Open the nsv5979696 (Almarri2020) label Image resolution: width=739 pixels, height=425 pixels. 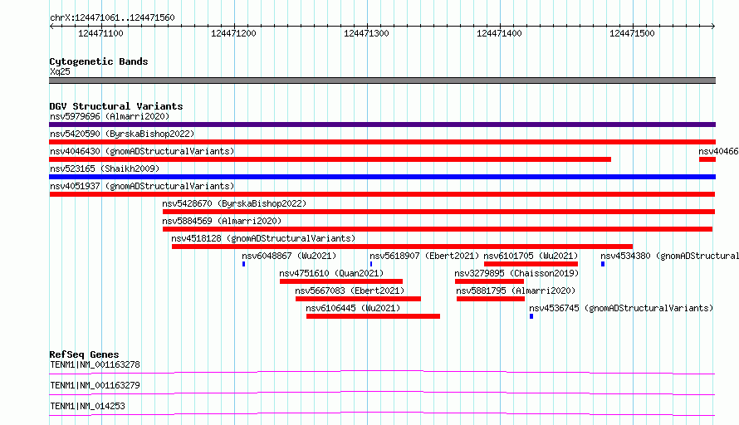[x=110, y=116]
